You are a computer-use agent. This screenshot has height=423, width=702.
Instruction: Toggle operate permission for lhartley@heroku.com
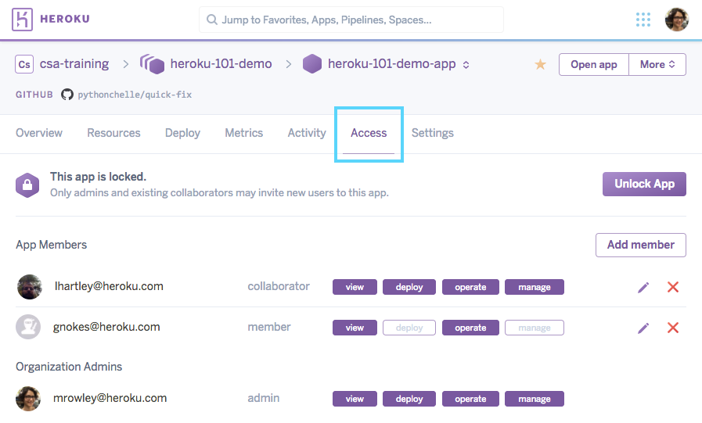click(470, 287)
